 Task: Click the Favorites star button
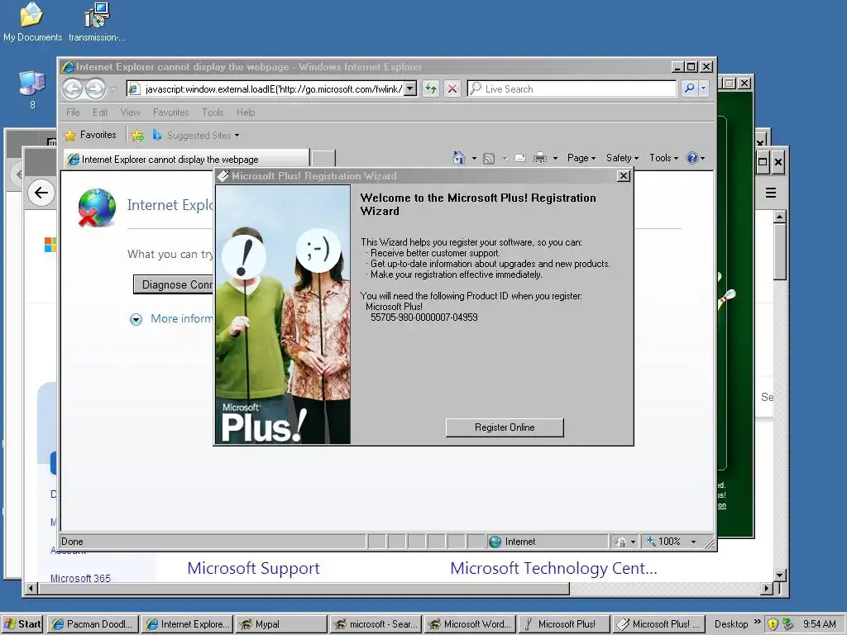click(90, 135)
